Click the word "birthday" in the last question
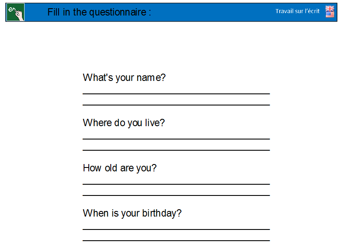The width and height of the screenshot is (343, 248). 162,213
